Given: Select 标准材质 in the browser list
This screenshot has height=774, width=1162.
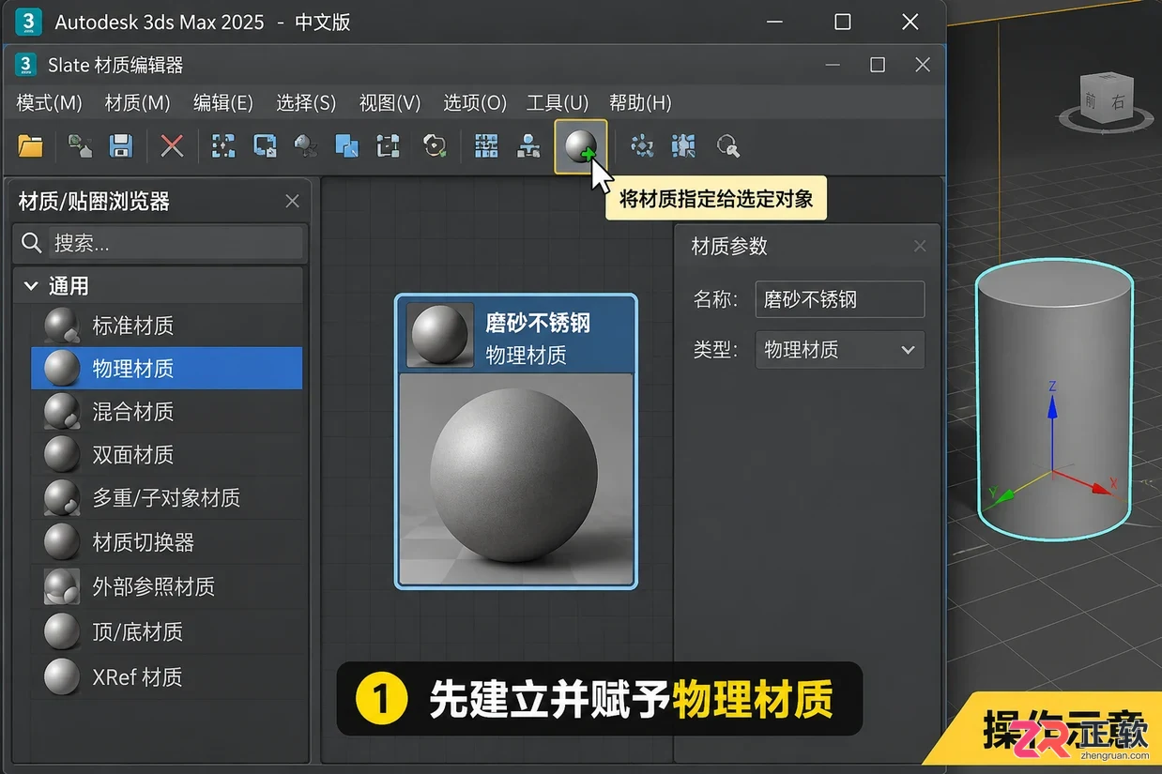Looking at the screenshot, I should click(x=167, y=326).
